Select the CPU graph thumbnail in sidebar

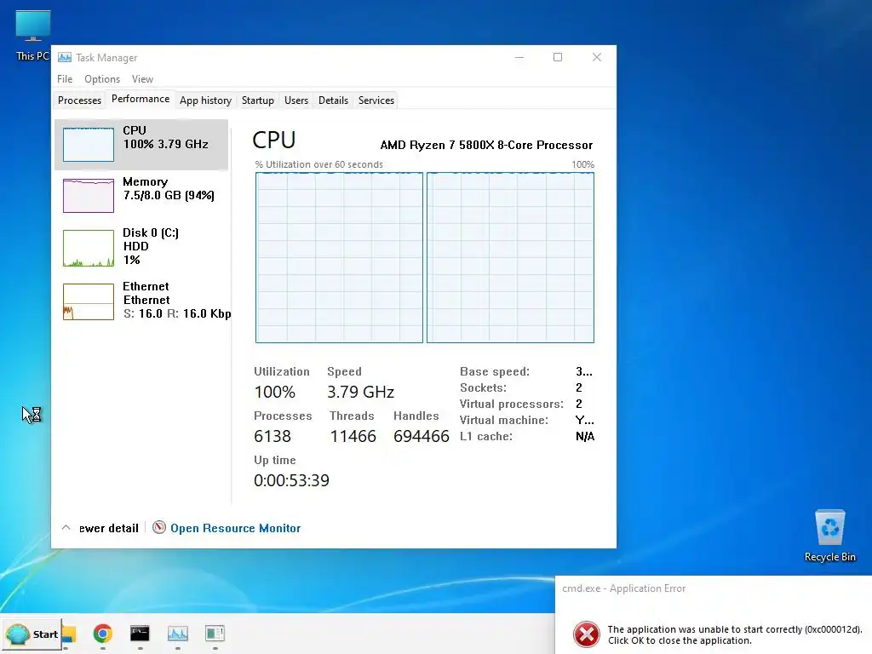(89, 145)
